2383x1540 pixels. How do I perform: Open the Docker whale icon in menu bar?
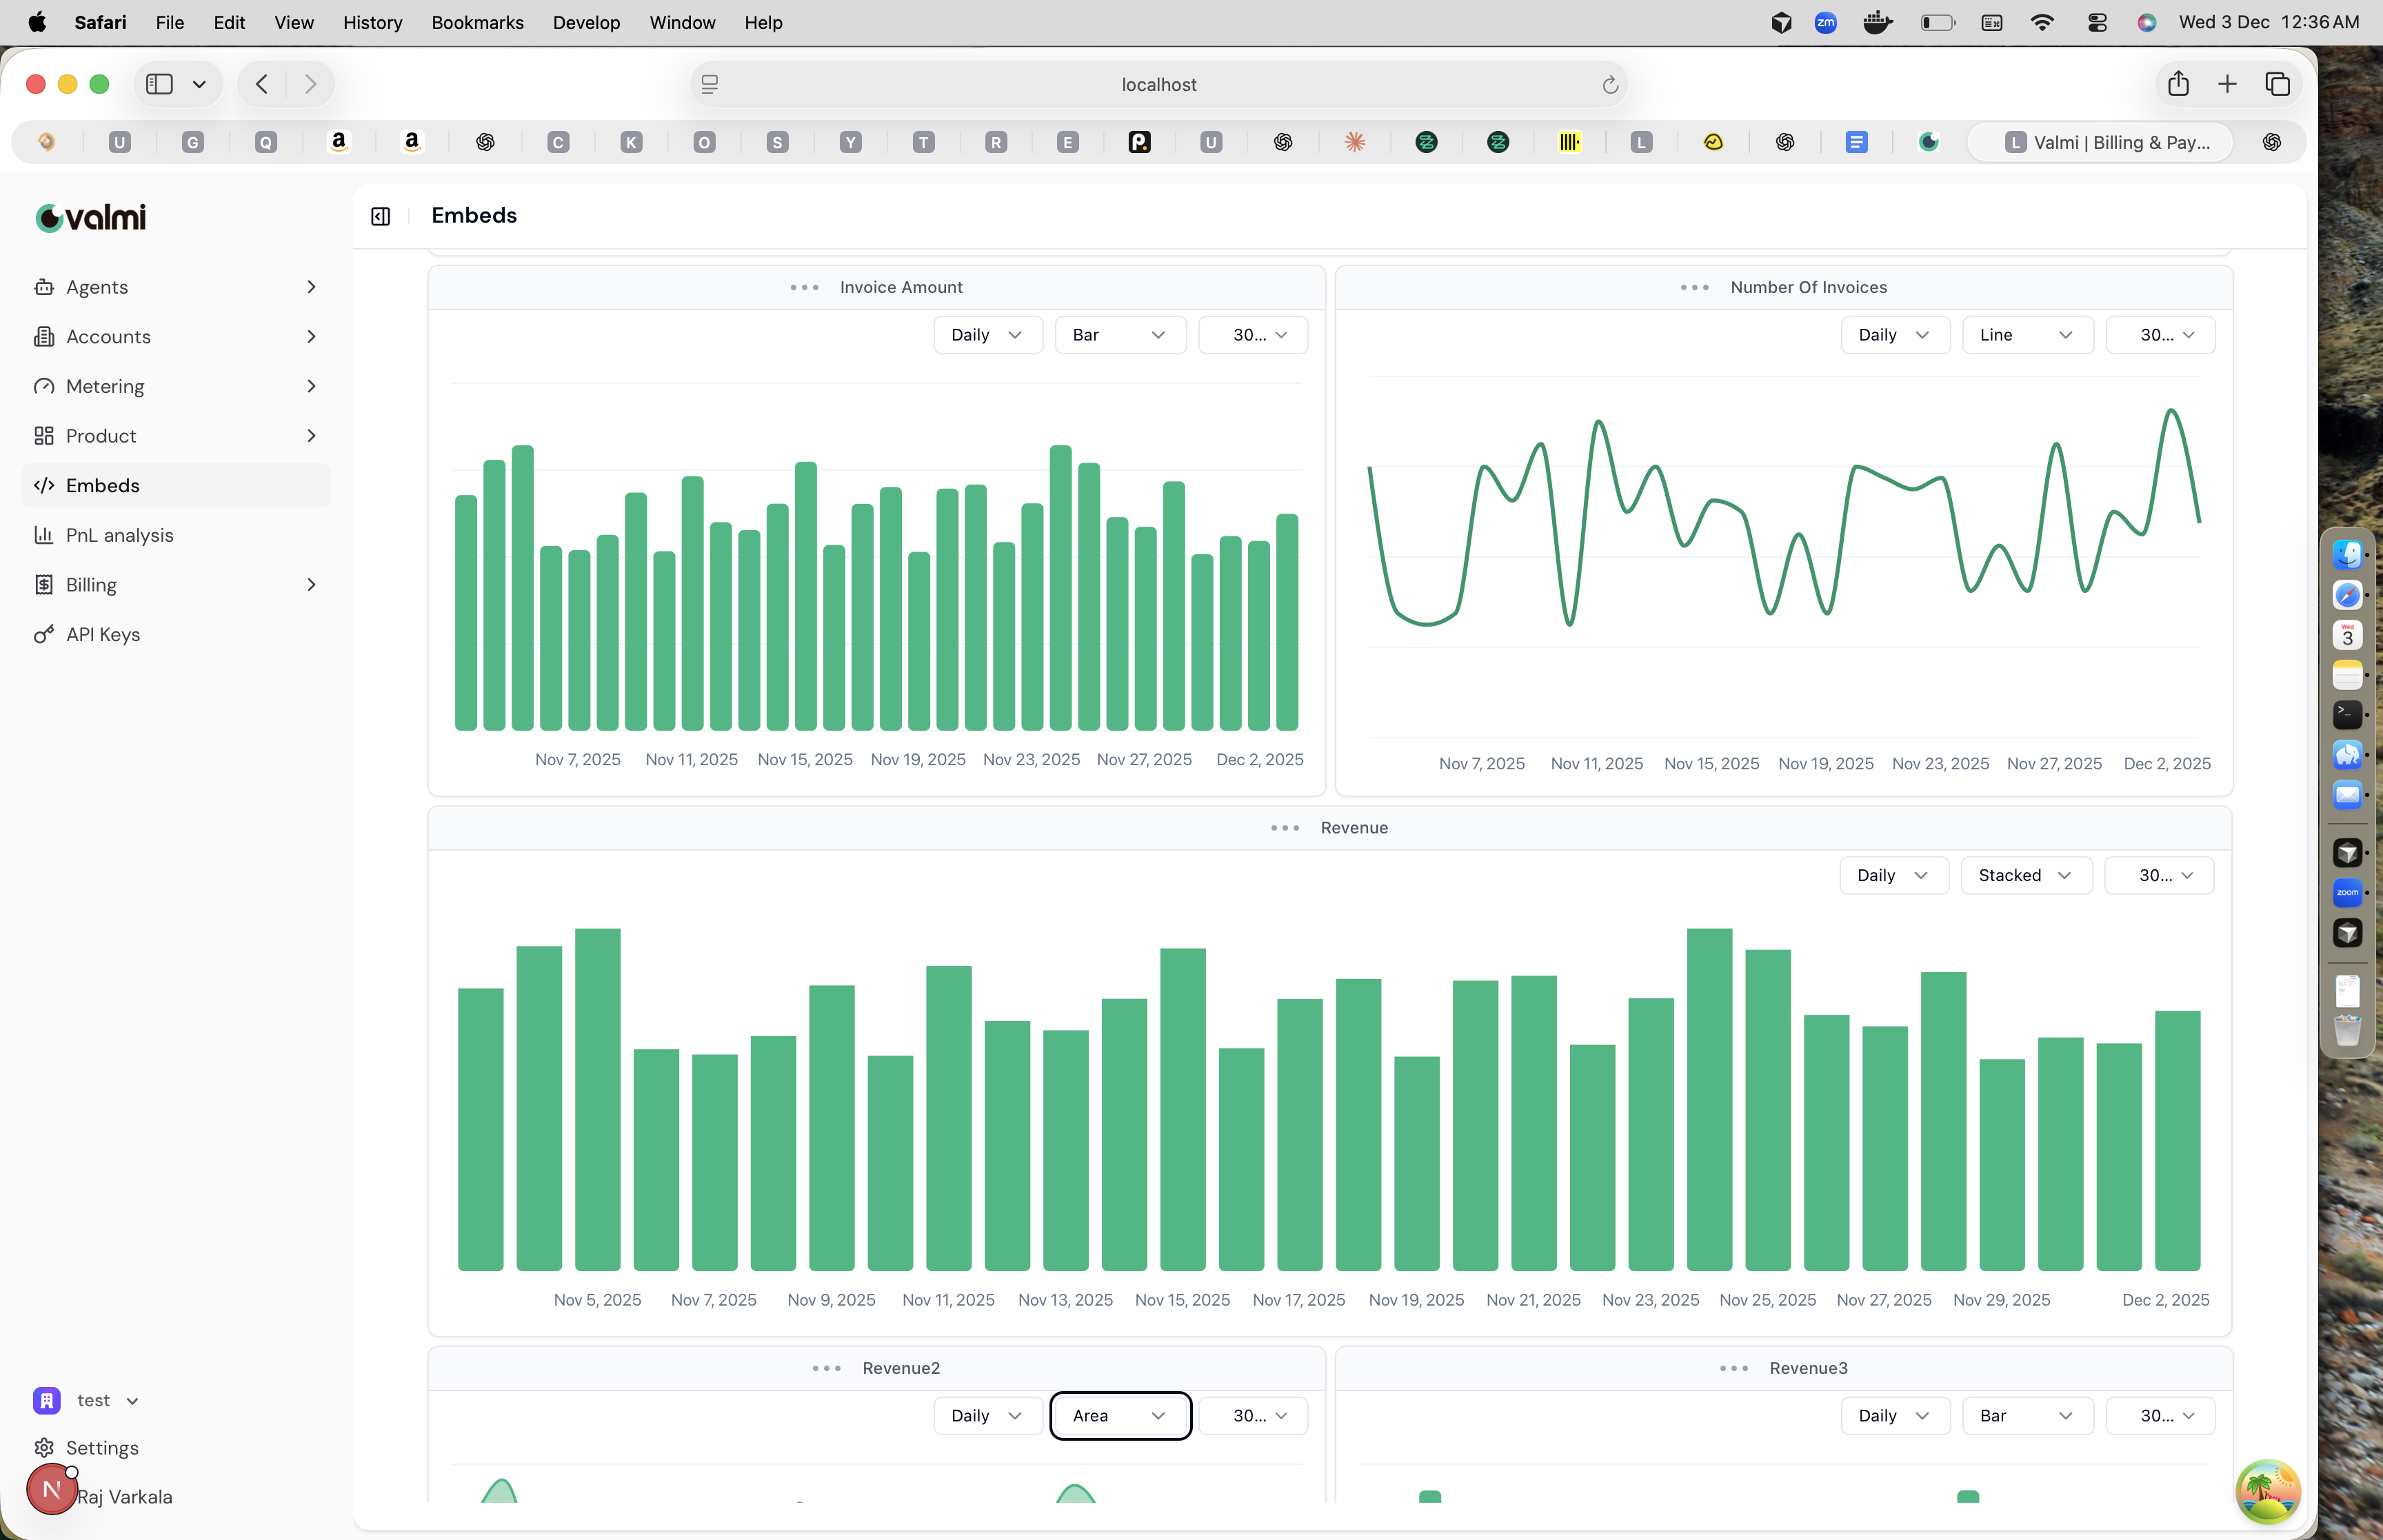click(x=1877, y=22)
